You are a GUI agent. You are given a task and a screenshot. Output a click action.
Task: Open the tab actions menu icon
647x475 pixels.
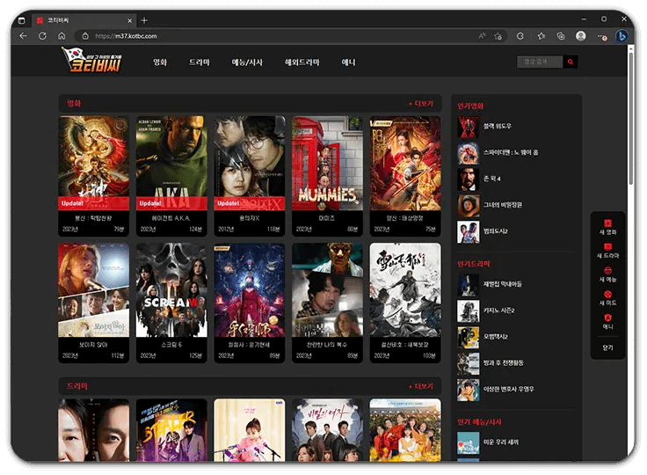pyautogui.click(x=22, y=20)
